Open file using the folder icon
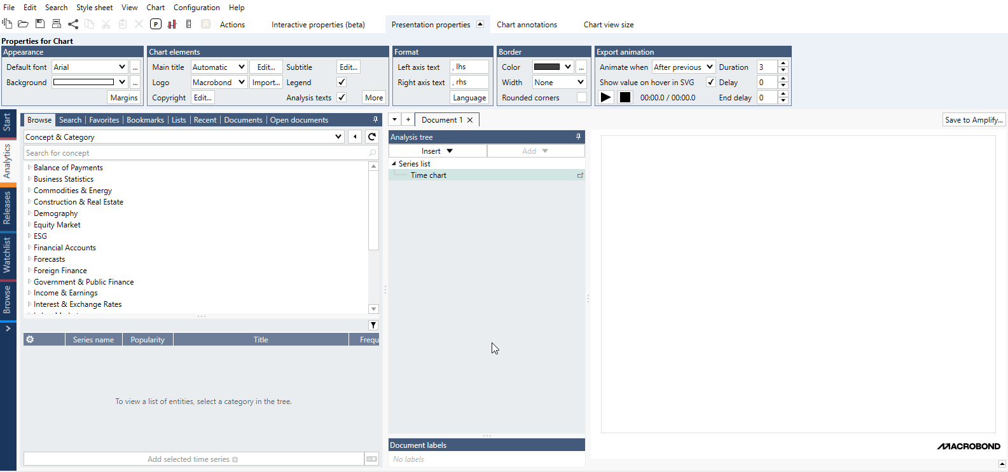The height and width of the screenshot is (472, 1008). pos(23,24)
